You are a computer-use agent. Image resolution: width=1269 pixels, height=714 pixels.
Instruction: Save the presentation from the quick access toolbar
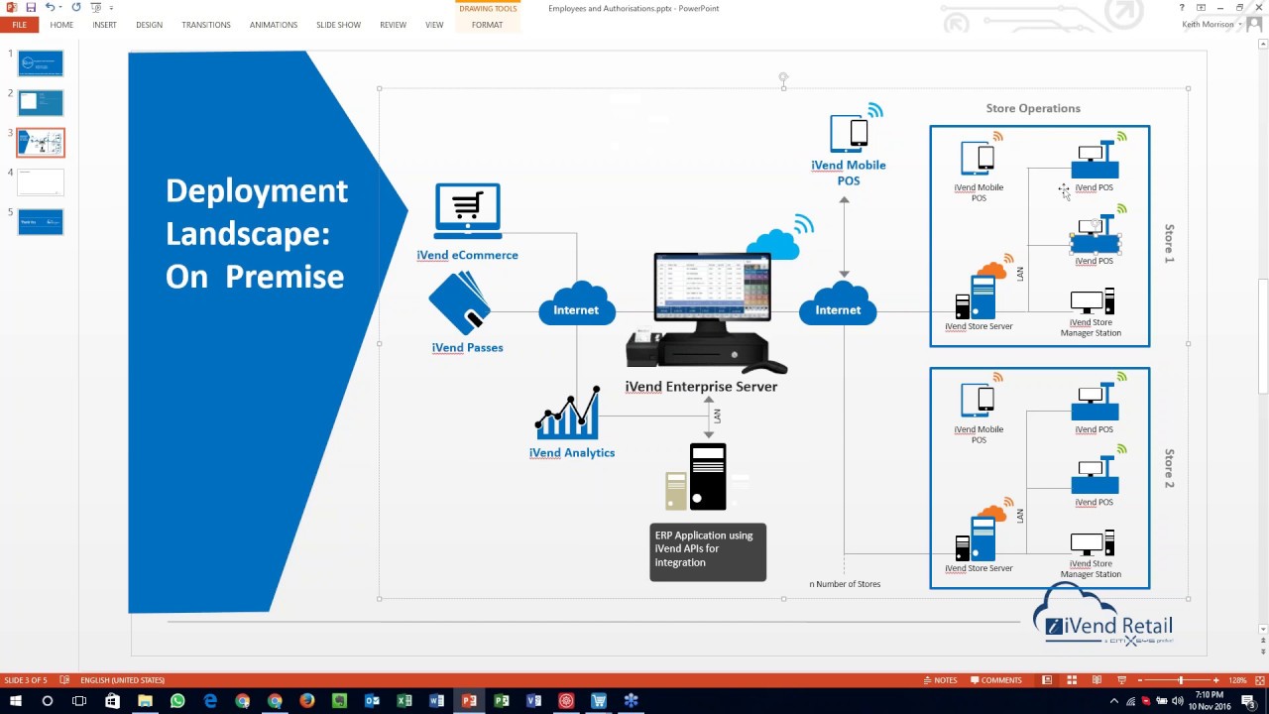31,7
